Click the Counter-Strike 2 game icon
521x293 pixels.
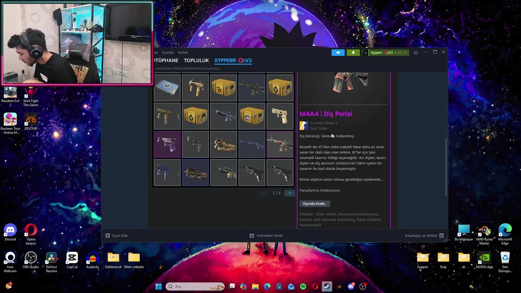(x=304, y=125)
